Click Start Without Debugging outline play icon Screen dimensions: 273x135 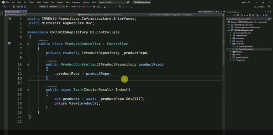tap(80, 6)
